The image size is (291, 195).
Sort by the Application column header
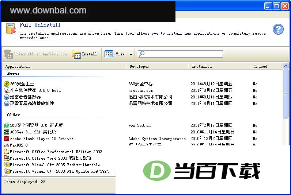tap(64, 66)
